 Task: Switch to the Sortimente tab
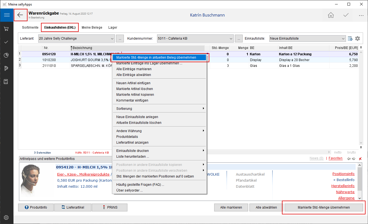(30, 28)
